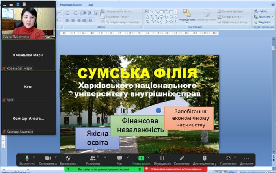Stop video with camera icon
Viewport: 276px width, 173px height.
(48, 158)
